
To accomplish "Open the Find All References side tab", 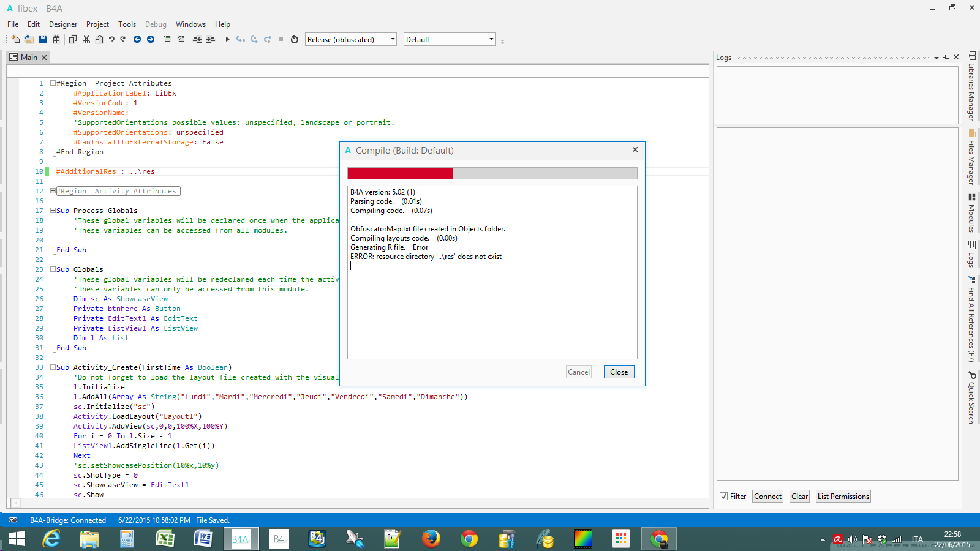I will pos(972,318).
